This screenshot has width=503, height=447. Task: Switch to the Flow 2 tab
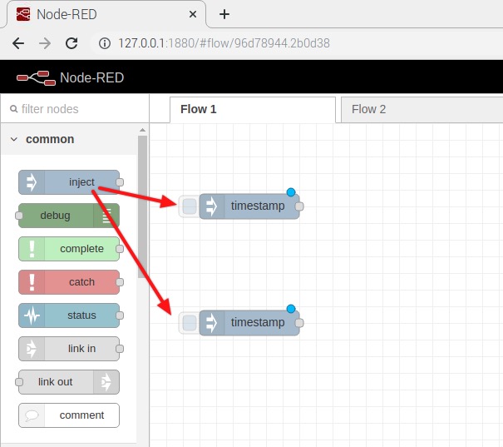coord(368,109)
